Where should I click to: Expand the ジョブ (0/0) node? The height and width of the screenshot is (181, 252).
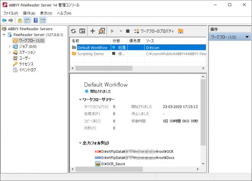pos(10,47)
